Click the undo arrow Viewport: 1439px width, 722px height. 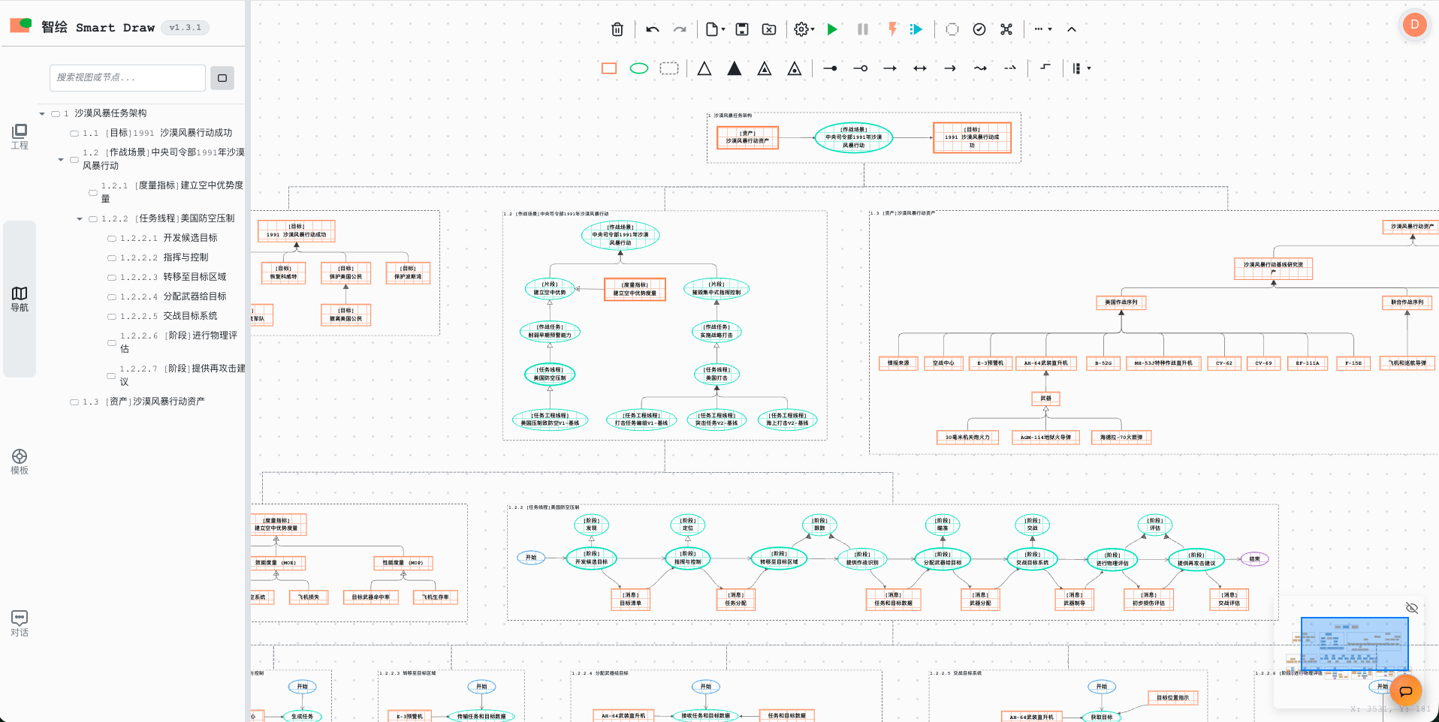[652, 29]
